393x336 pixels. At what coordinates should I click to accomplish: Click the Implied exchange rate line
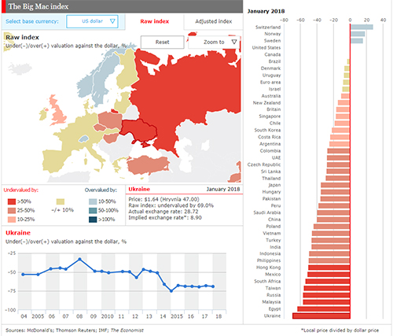pyautogui.click(x=165, y=218)
